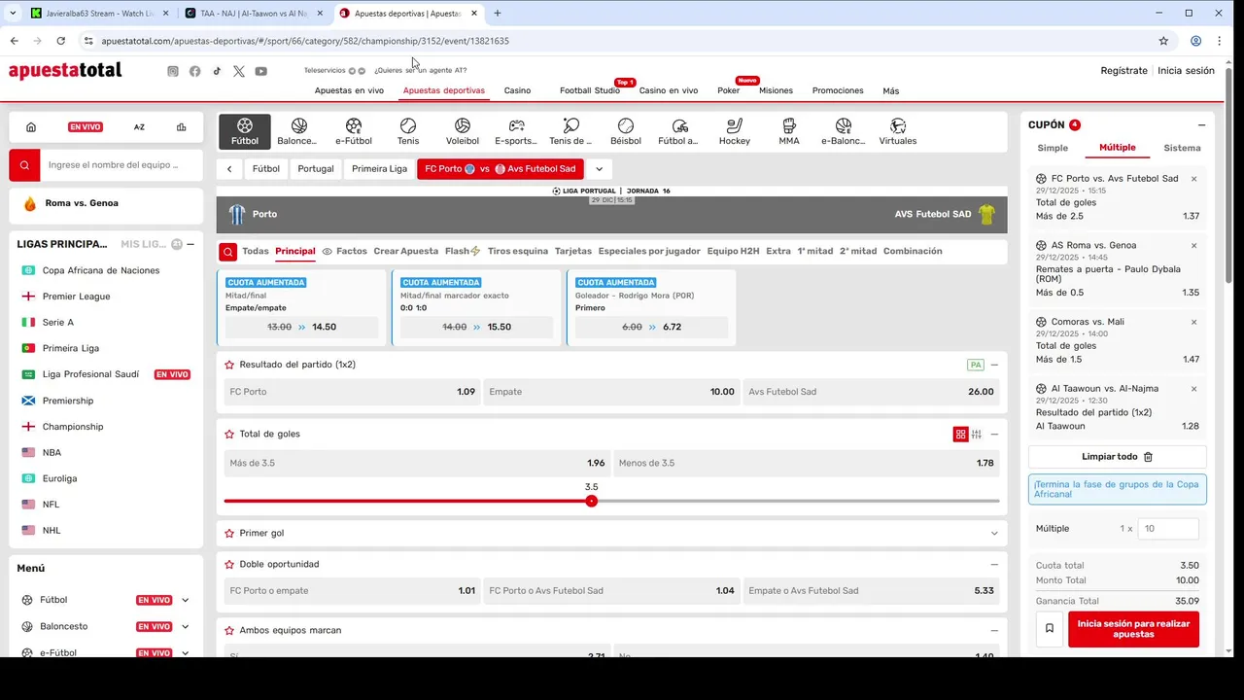Collapse the Total de goles market
Viewport: 1244px width, 700px height.
(994, 435)
